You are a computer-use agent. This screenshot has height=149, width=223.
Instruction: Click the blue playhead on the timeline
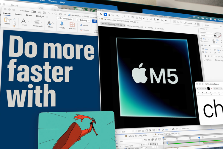199,138
